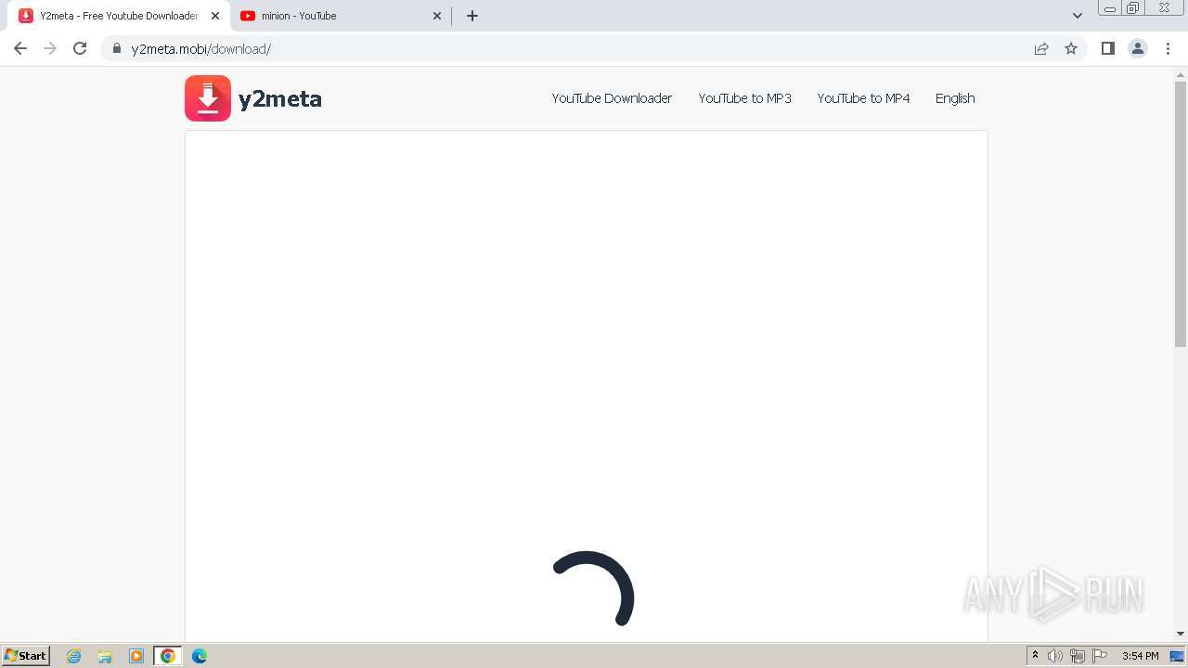The image size is (1188, 668).
Task: Switch to the minion - YouTube tab
Action: (x=340, y=16)
